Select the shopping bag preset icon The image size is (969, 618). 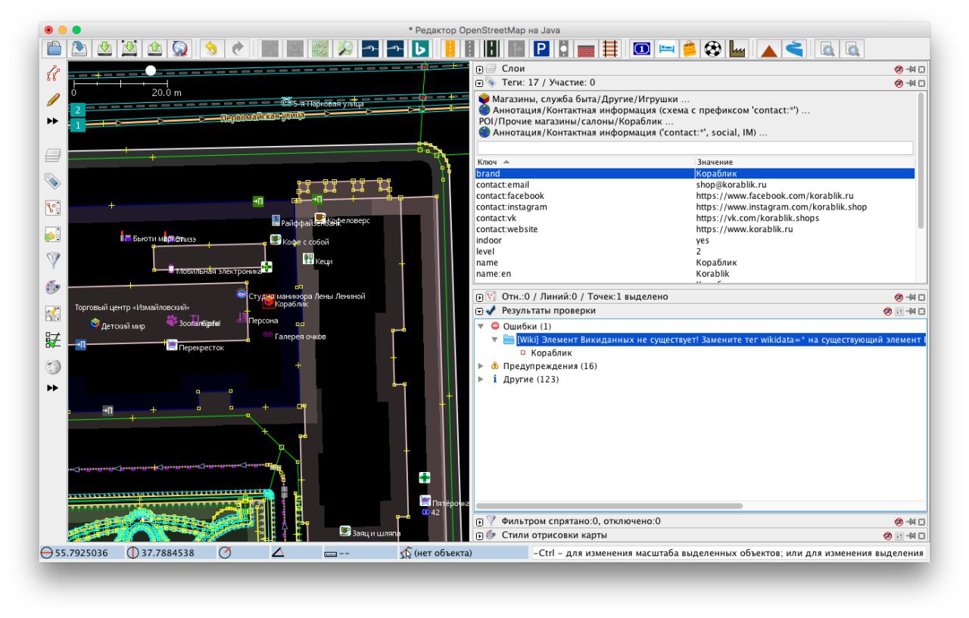pyautogui.click(x=689, y=49)
